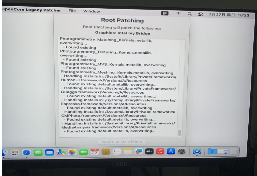Open Photos app in the dock
Image resolution: width=257 pixels, height=176 pixels.
click(72, 152)
